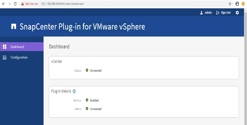
Task: Click the SnapCenter Plug-in for VMware vSphere title
Action: pos(82,27)
